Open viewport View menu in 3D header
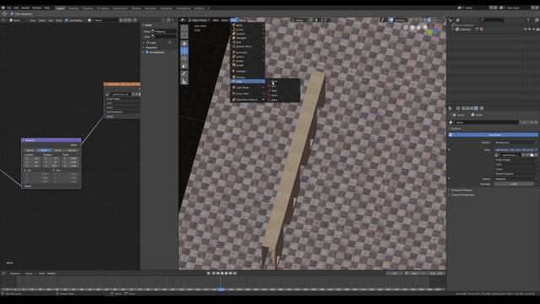 tap(215, 20)
